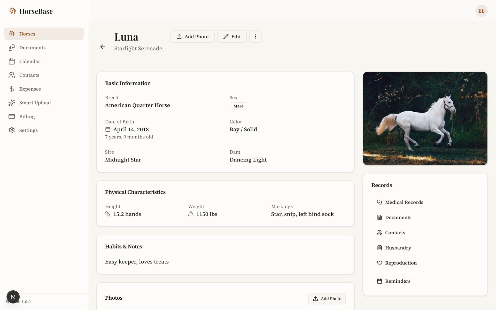The width and height of the screenshot is (496, 310).
Task: Select Reproduction under Records
Action: point(401,263)
